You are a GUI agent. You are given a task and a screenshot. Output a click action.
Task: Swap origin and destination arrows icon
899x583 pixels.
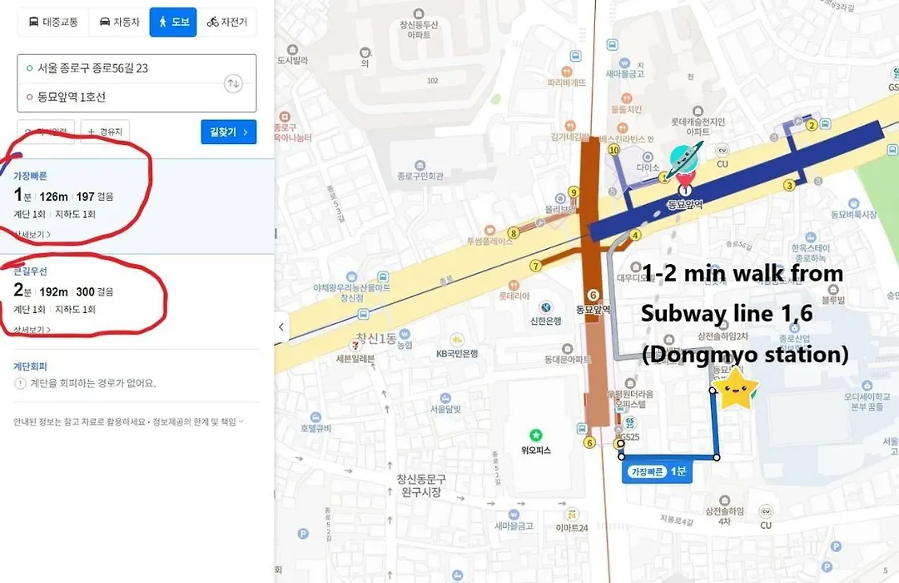pos(233,83)
